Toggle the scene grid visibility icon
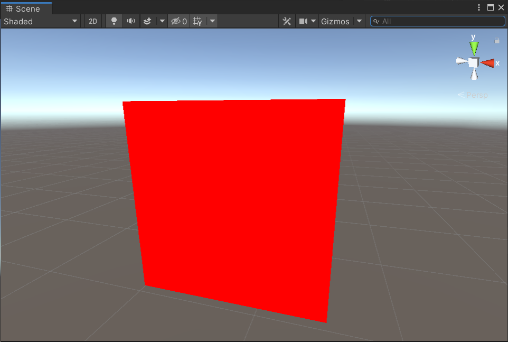This screenshot has height=342, width=508. point(198,21)
